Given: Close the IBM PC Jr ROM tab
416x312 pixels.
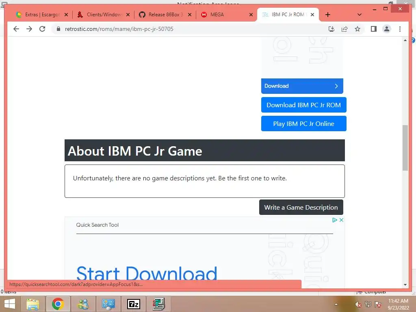Looking at the screenshot, I should click(312, 15).
